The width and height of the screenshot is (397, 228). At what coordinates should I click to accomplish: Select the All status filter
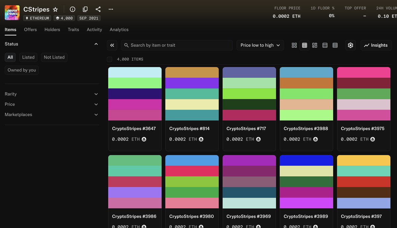pos(10,57)
